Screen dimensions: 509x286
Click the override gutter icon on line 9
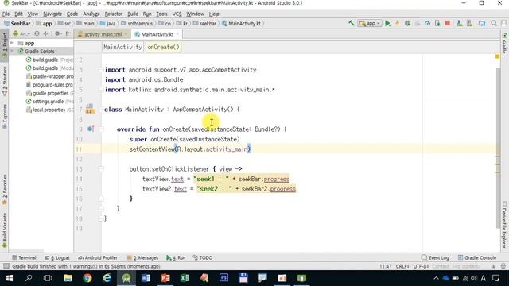(91, 129)
